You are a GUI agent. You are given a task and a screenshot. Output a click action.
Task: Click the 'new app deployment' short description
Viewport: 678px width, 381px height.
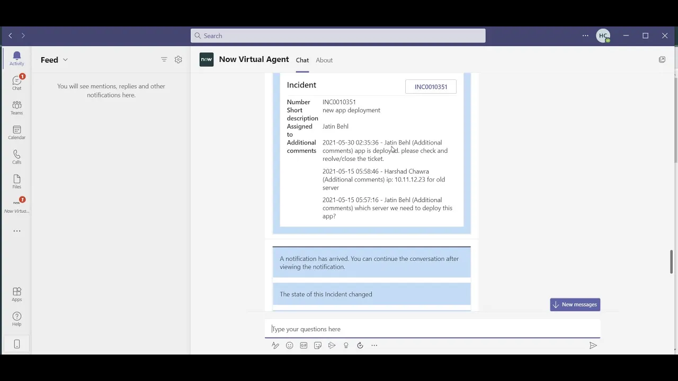(351, 110)
